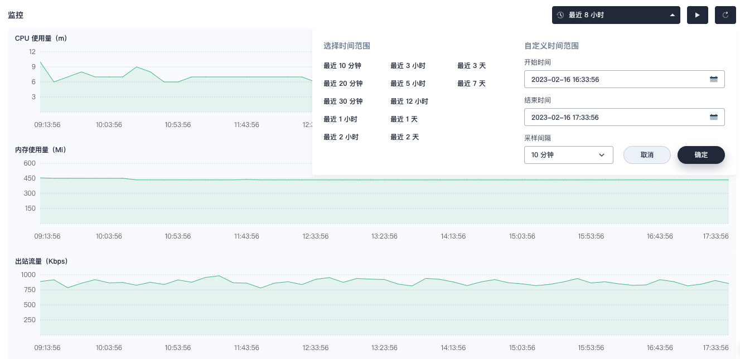Click the refresh icon button

(x=726, y=15)
